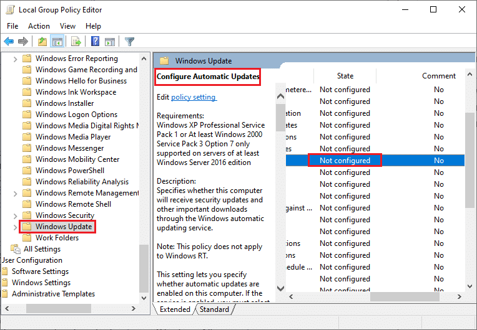Expand the Windows Update tree node
Screen dimensions: 477x330
tap(15, 227)
